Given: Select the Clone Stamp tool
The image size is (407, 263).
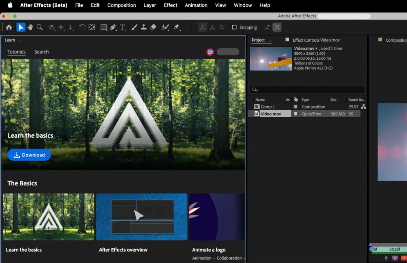Looking at the screenshot, I should (x=144, y=27).
